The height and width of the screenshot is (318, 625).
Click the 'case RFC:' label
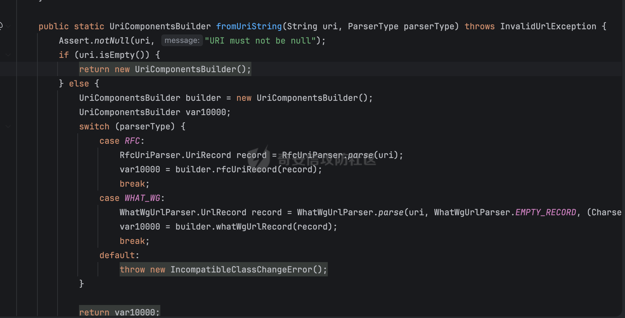tap(122, 141)
